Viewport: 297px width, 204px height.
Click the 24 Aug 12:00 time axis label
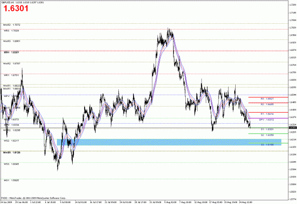(x=245, y=202)
